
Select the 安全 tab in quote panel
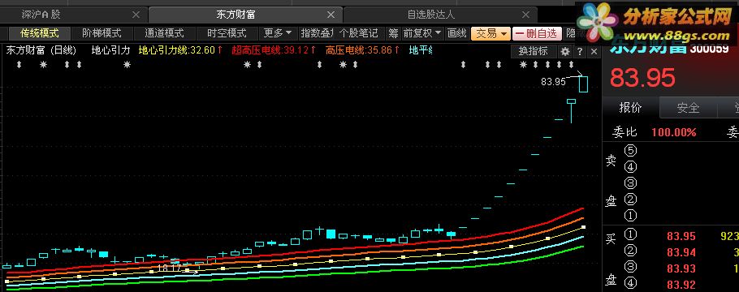688,108
